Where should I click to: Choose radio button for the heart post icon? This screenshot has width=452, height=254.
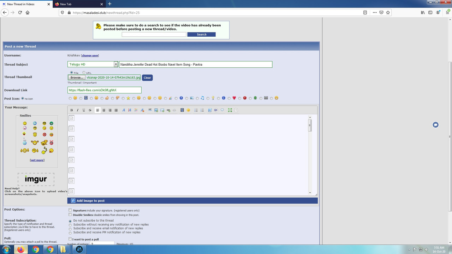click(229, 98)
